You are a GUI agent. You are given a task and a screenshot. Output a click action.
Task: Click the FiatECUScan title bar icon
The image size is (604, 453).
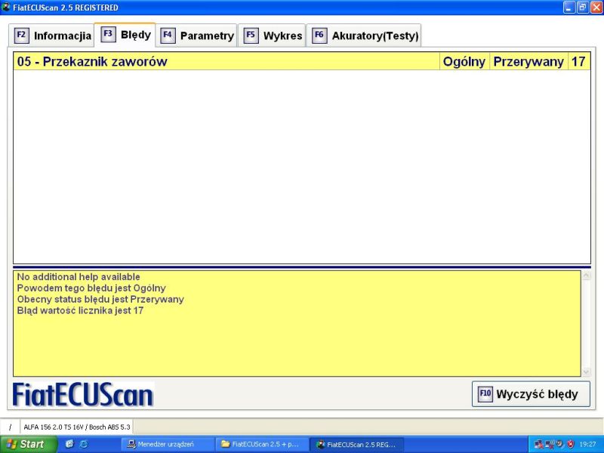click(6, 7)
